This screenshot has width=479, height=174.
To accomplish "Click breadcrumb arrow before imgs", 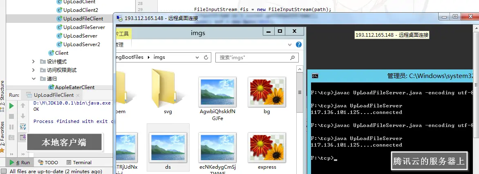I will [149, 58].
